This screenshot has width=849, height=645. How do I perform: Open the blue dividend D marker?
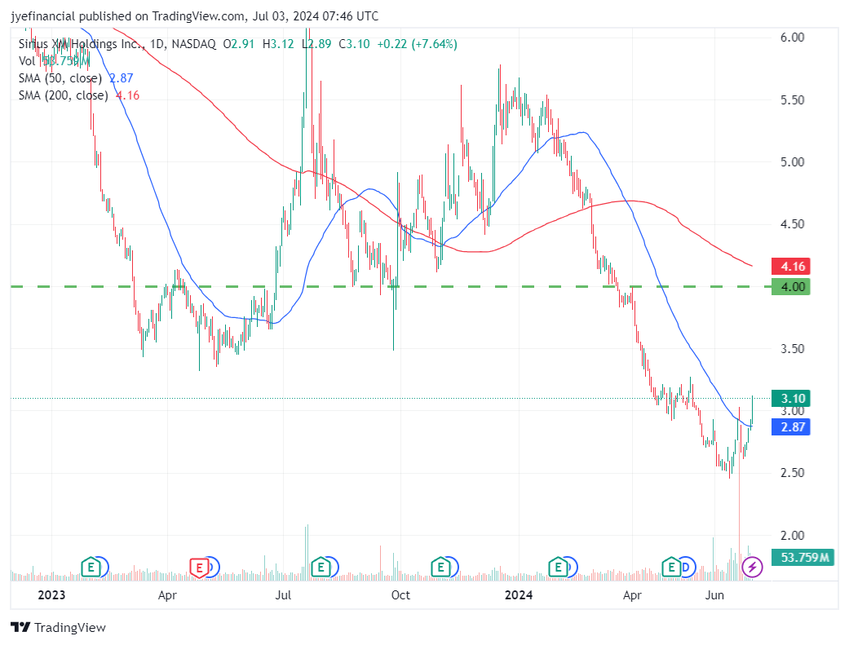click(x=687, y=567)
